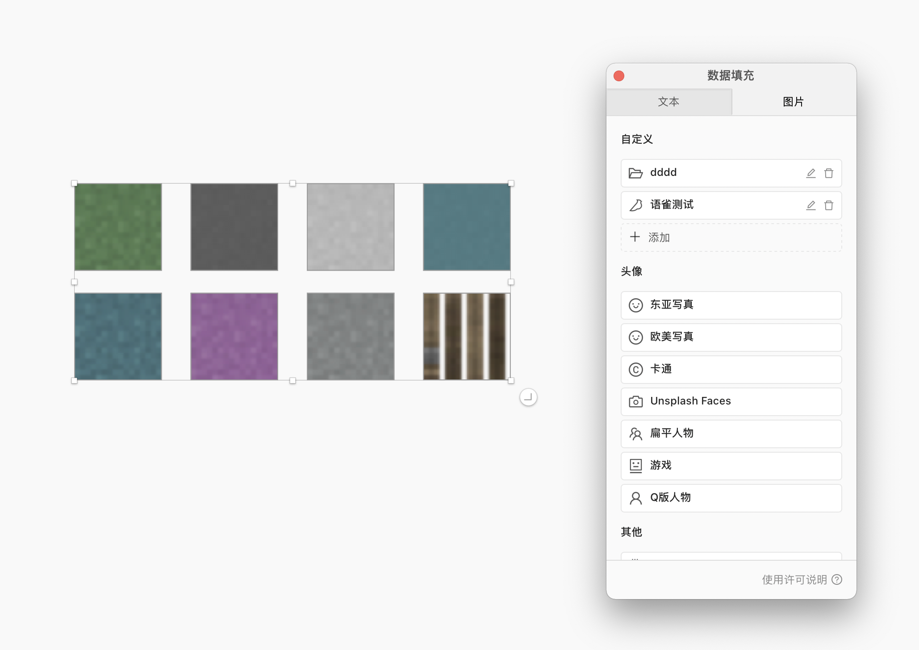The height and width of the screenshot is (650, 919).
Task: Click the round corner icon below the selection
Action: [528, 397]
